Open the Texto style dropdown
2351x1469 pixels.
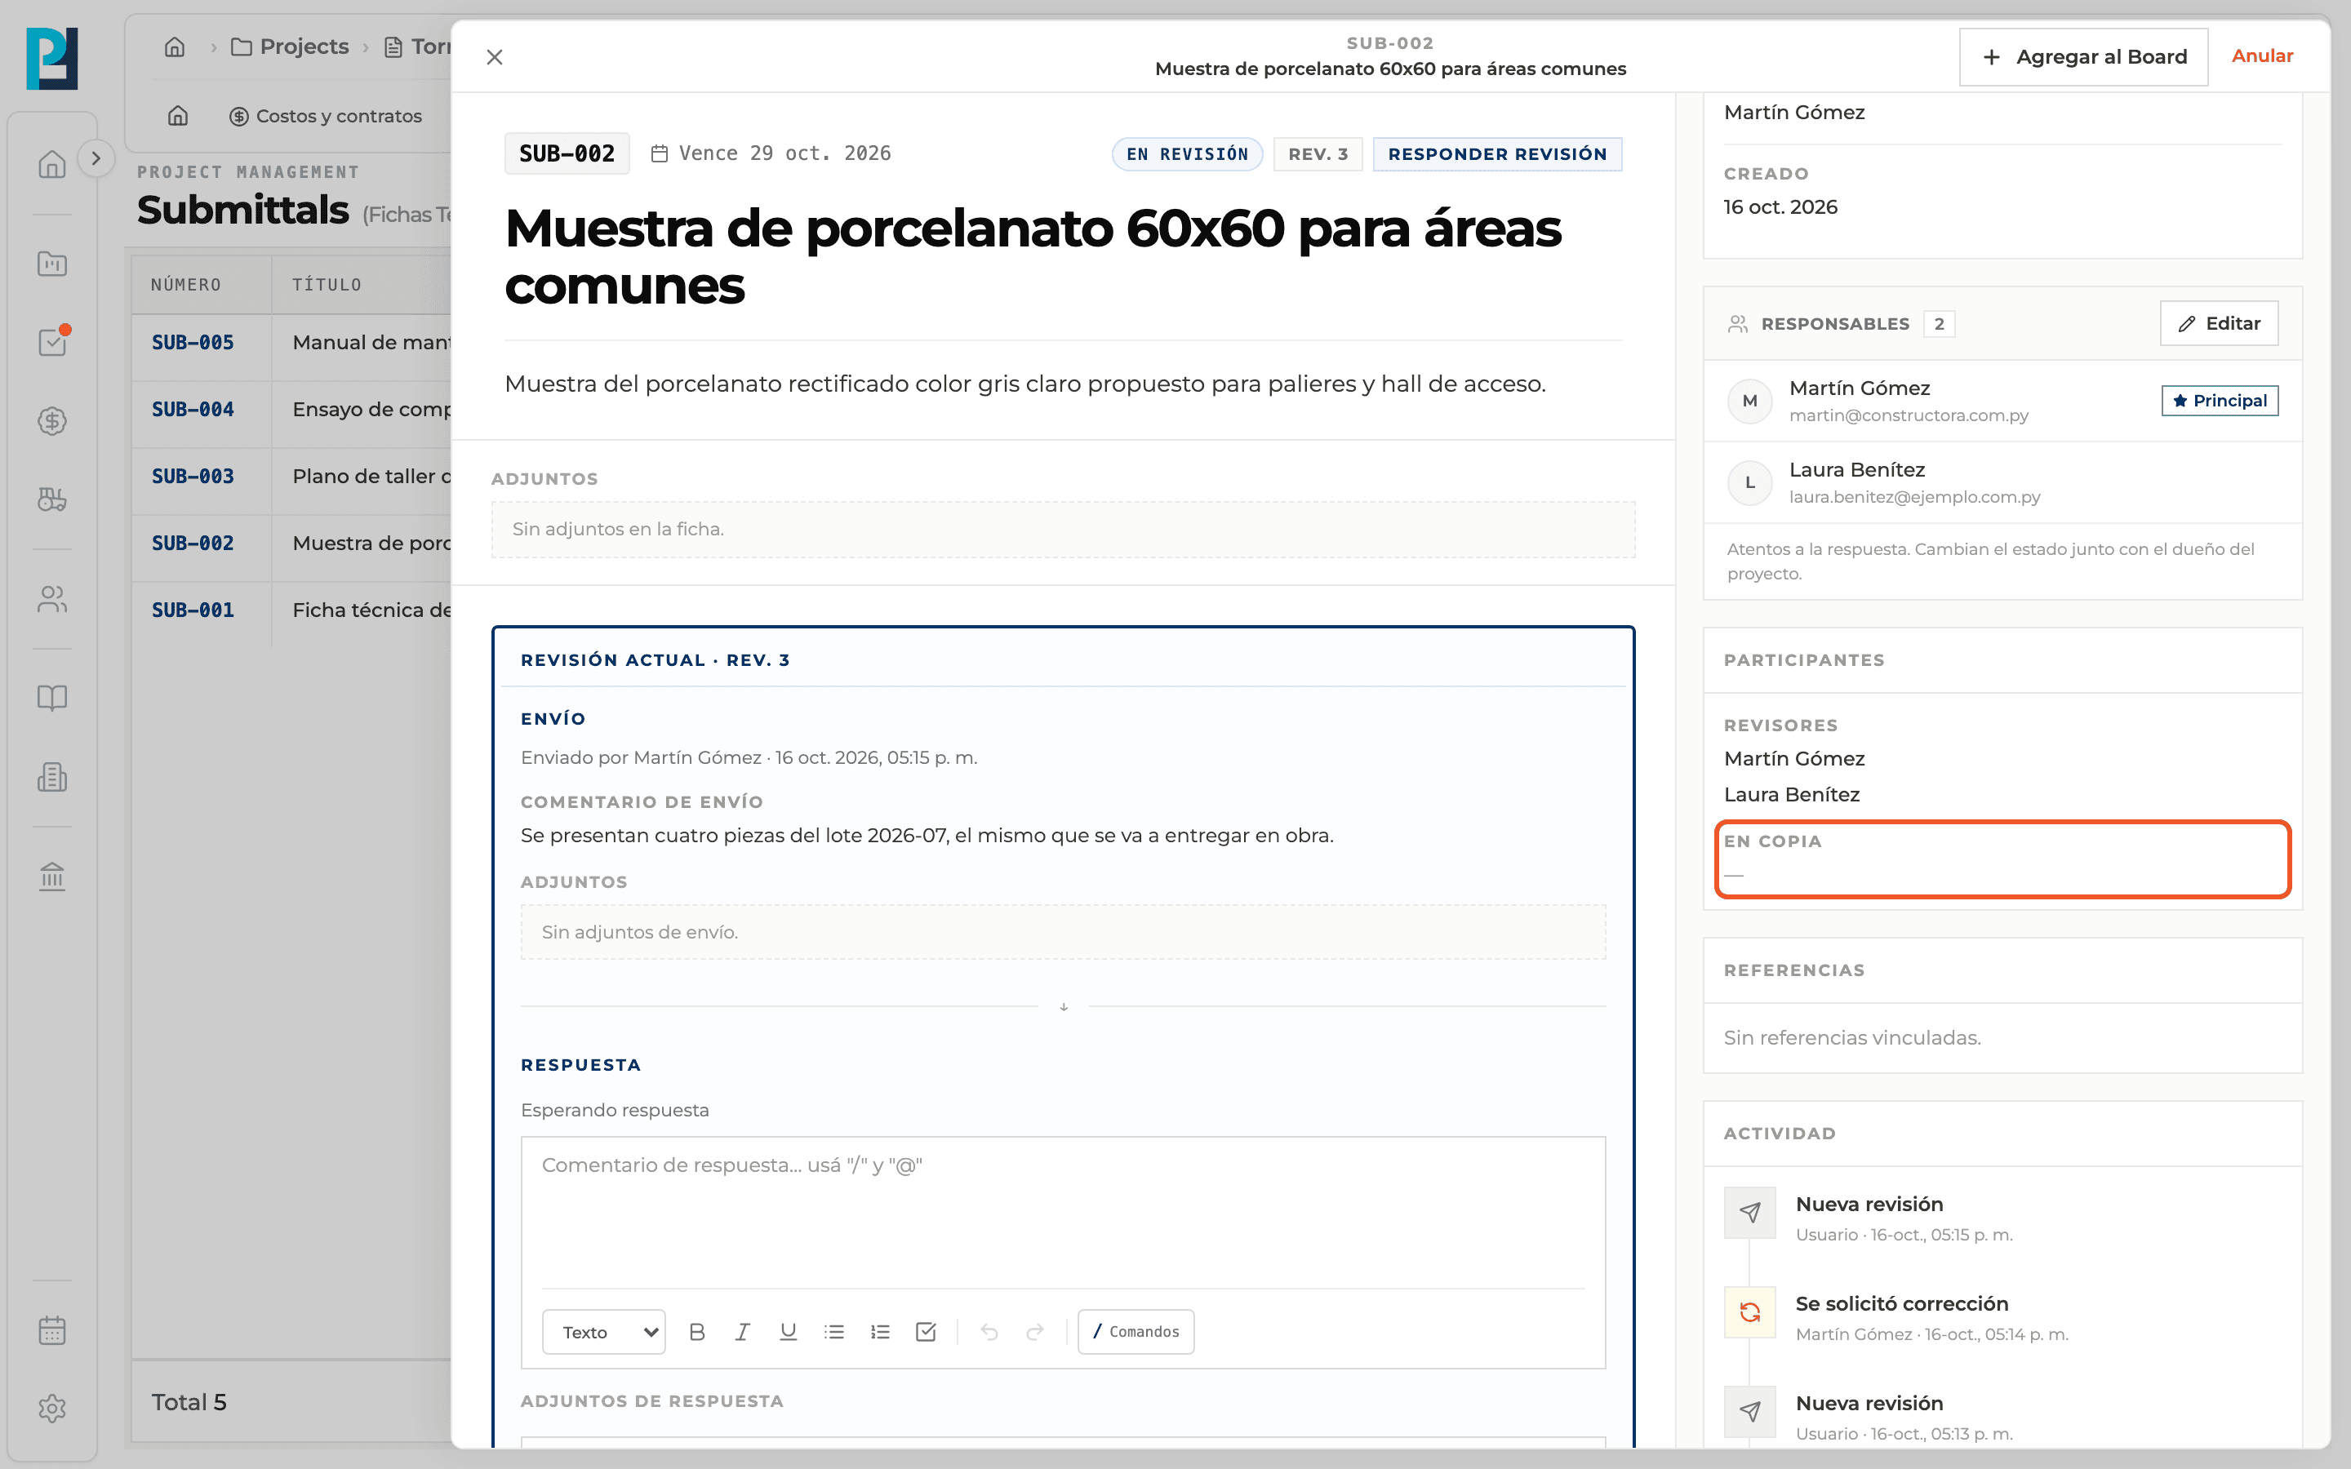tap(603, 1332)
